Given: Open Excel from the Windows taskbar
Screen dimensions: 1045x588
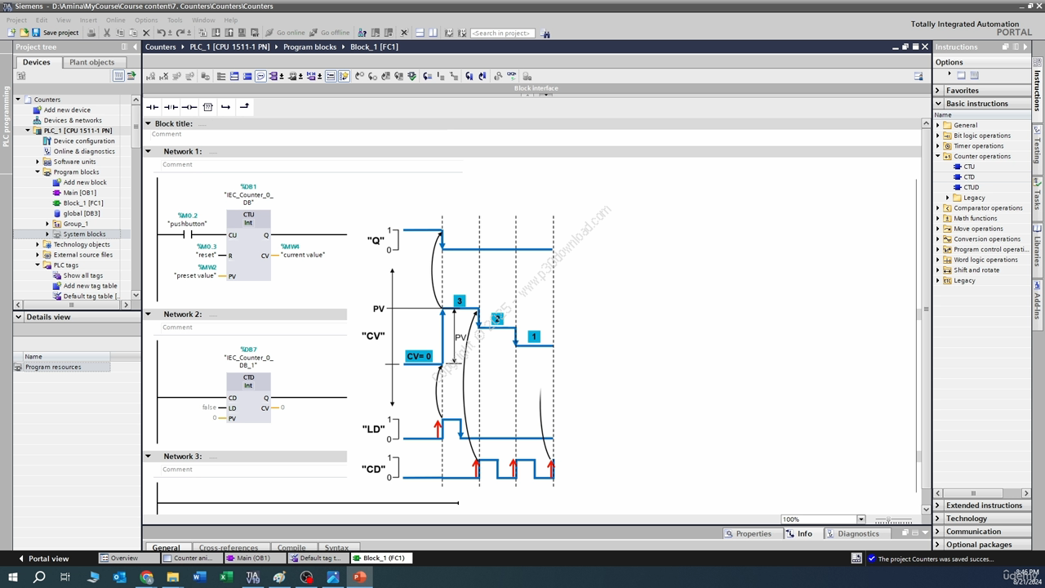Looking at the screenshot, I should tap(226, 577).
